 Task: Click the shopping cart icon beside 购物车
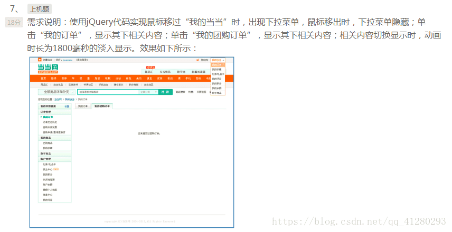click(x=197, y=60)
